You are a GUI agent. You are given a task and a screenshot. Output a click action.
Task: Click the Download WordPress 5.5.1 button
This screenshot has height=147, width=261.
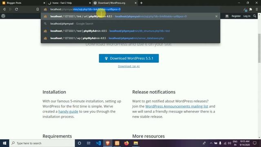tap(129, 58)
